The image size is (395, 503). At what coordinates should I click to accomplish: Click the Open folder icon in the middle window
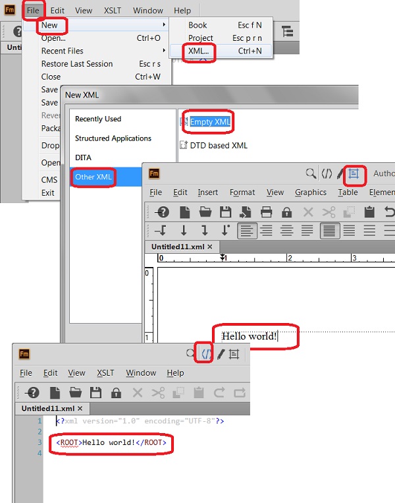coord(205,212)
